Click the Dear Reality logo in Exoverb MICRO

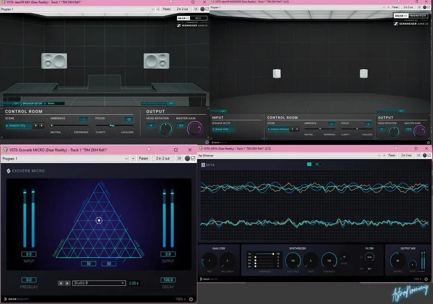[x=16, y=299]
